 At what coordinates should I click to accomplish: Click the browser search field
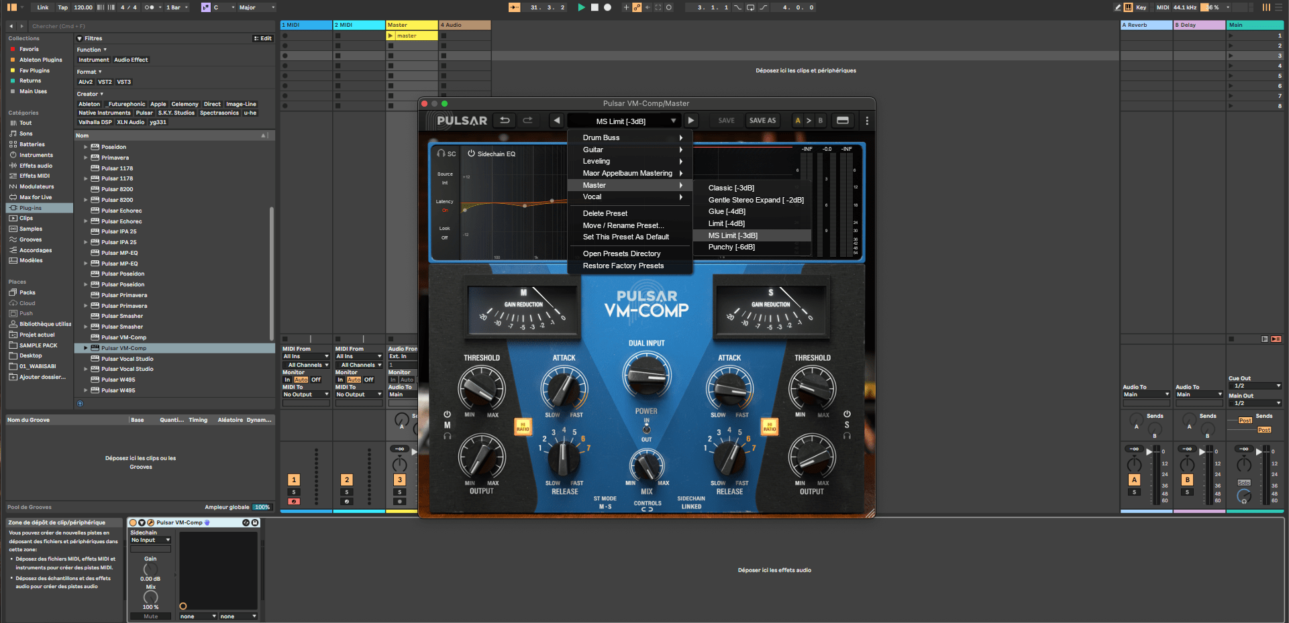click(x=151, y=26)
